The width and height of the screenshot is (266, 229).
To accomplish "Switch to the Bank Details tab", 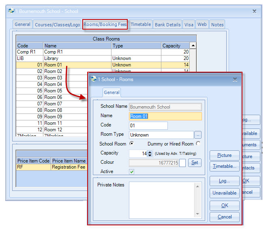I will [x=167, y=25].
